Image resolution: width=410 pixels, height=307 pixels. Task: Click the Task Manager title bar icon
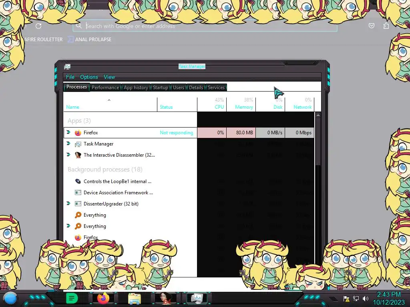coord(67,67)
